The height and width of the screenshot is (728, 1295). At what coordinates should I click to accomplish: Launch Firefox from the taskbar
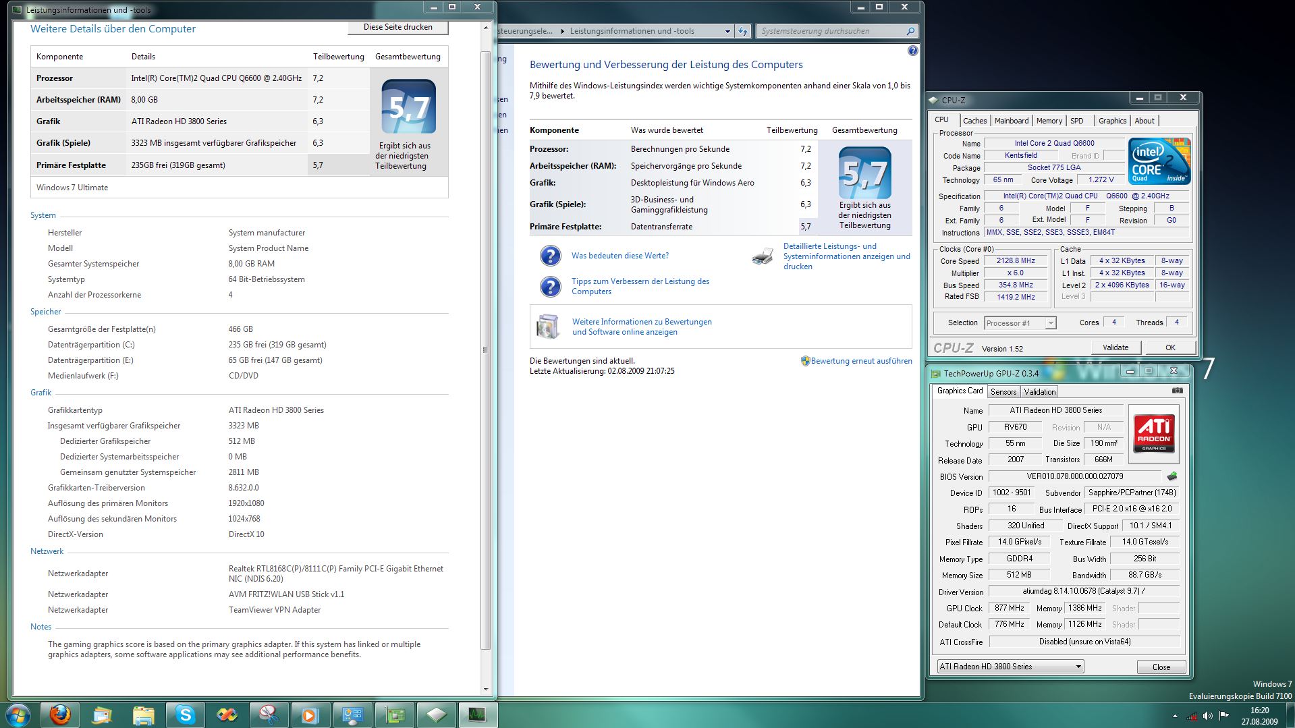pos(60,715)
